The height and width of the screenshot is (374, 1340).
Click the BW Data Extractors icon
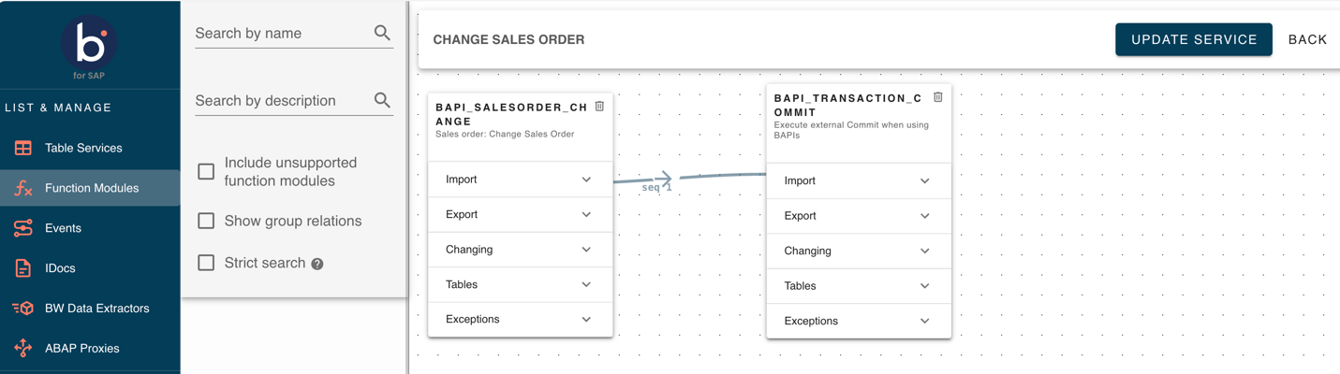click(23, 309)
